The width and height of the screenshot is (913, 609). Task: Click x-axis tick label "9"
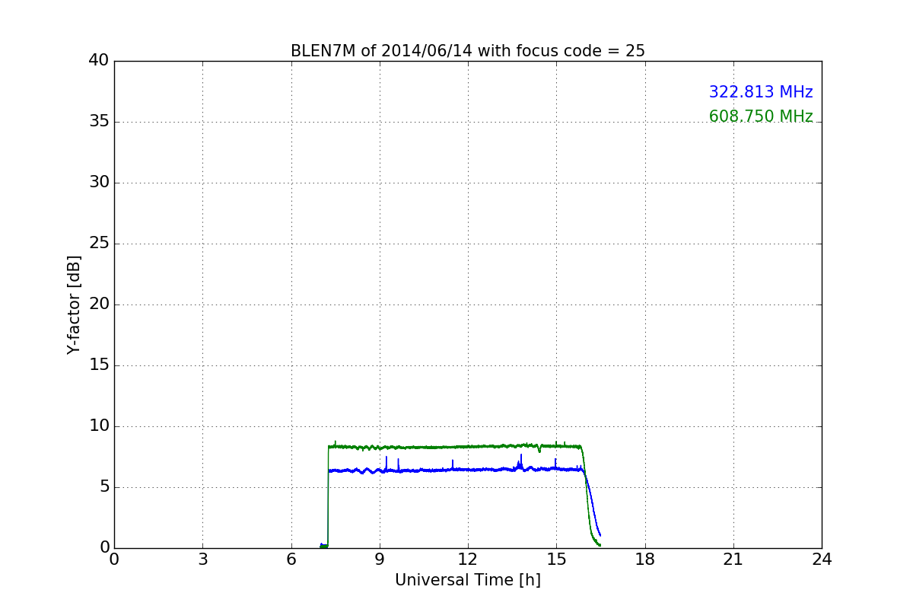pos(380,560)
